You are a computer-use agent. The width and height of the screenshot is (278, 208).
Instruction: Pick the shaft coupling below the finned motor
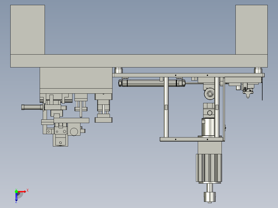210,197
